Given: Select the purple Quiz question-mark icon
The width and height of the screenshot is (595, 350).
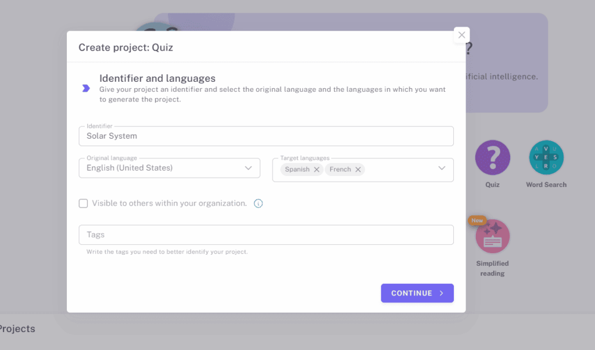Looking at the screenshot, I should pyautogui.click(x=492, y=158).
